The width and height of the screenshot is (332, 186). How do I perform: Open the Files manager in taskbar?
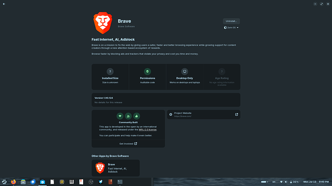[x=23, y=182]
